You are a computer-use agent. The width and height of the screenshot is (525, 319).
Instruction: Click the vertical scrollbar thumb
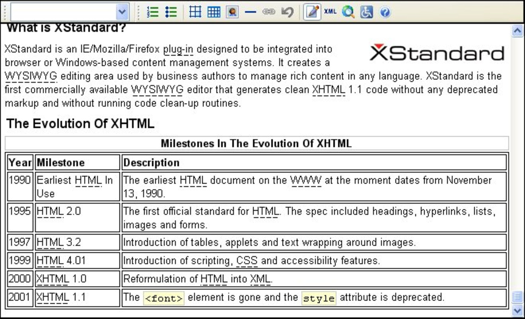point(517,297)
